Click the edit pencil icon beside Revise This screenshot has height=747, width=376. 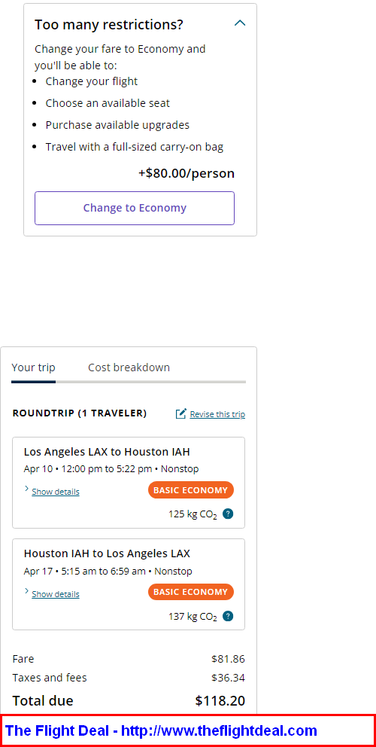tap(181, 413)
